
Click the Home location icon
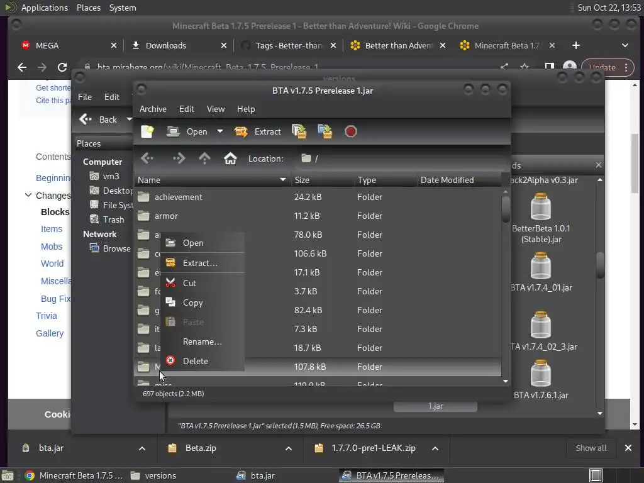(x=230, y=158)
